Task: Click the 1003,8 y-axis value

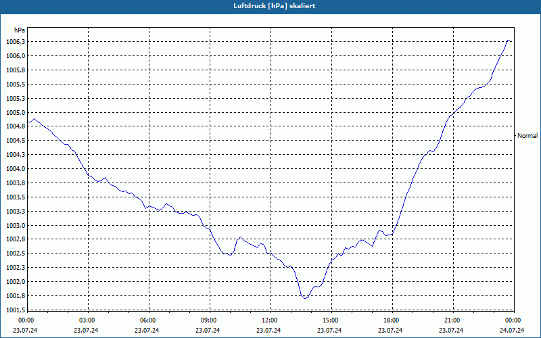Action: [16, 183]
